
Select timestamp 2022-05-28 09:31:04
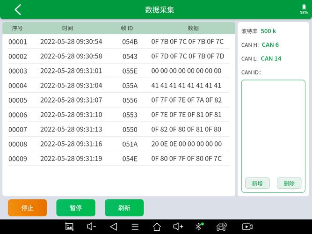[x=71, y=86]
